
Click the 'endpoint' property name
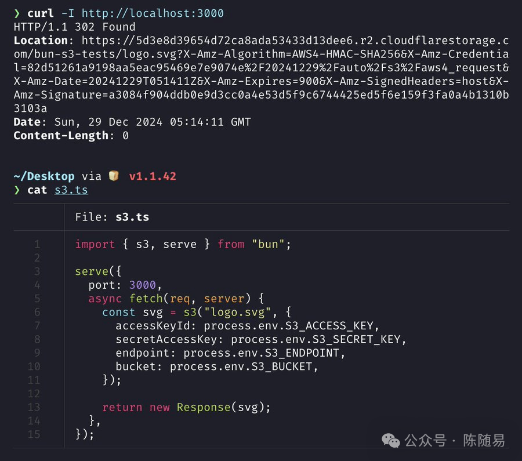143,353
